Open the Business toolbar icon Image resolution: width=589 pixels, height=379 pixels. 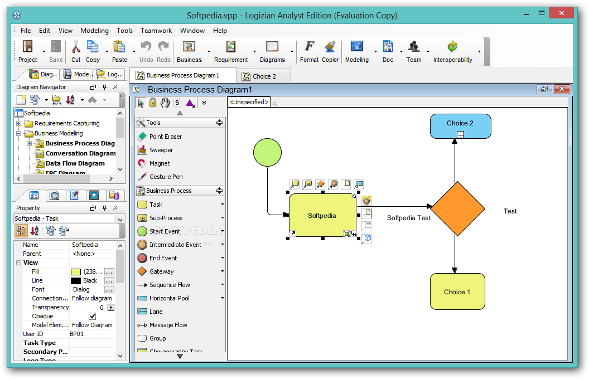click(189, 47)
